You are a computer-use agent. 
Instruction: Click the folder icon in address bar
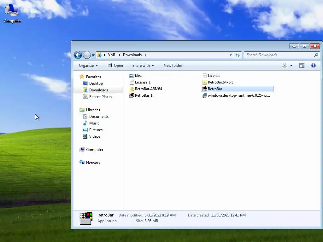pos(99,55)
